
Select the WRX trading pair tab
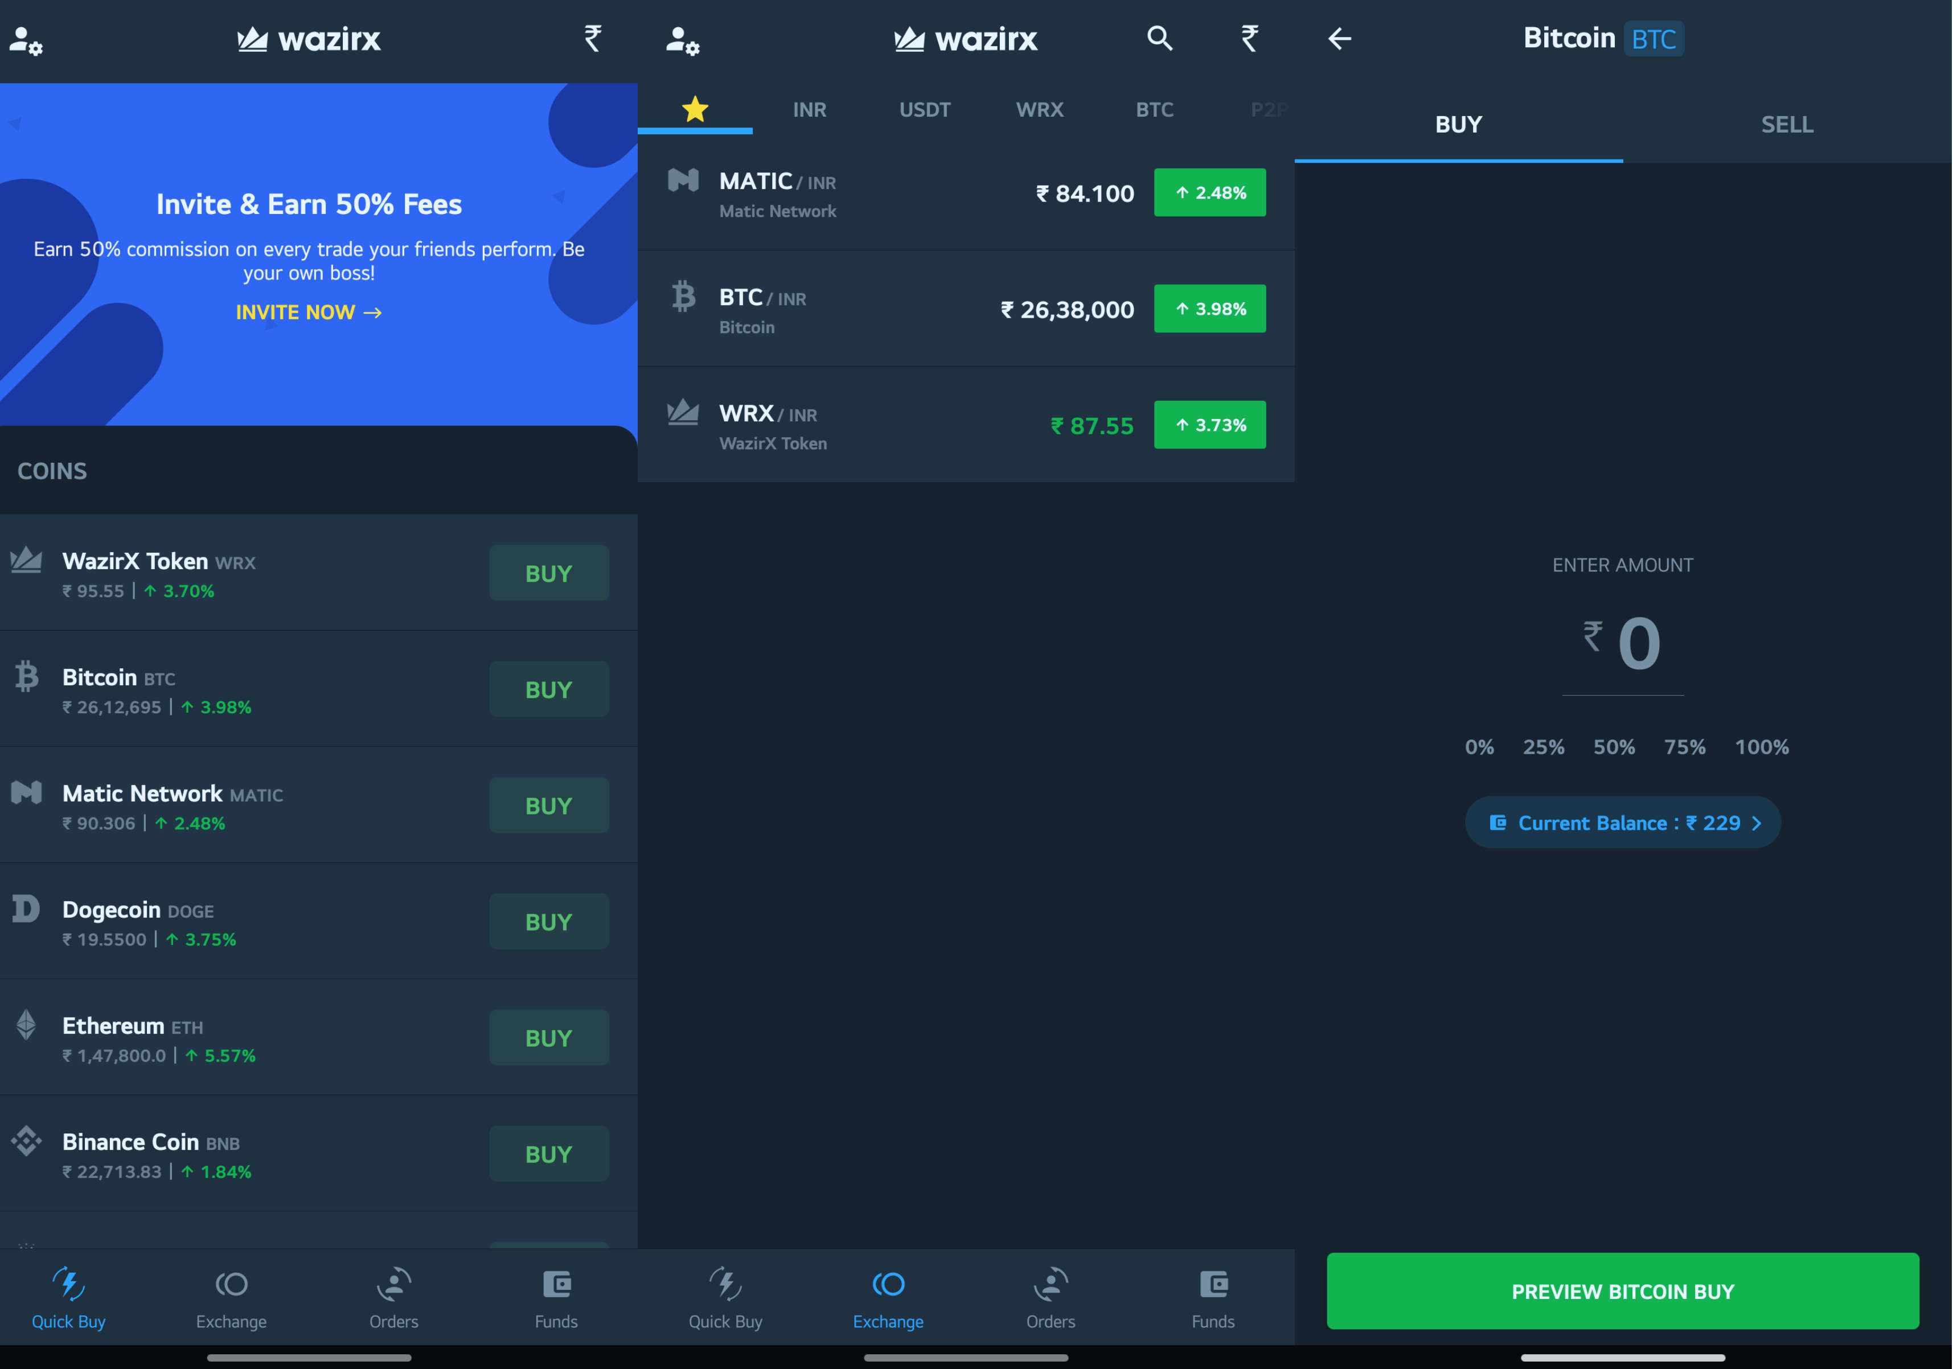pyautogui.click(x=1039, y=108)
